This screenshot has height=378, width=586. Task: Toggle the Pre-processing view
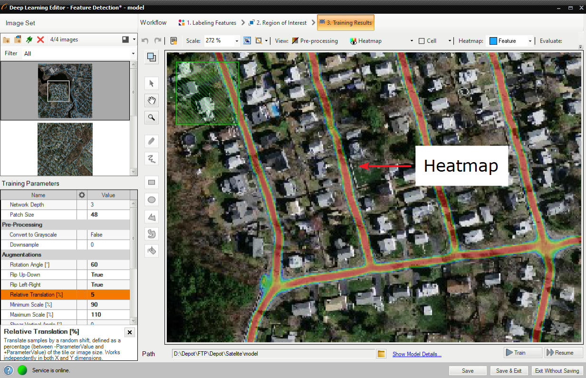[315, 41]
